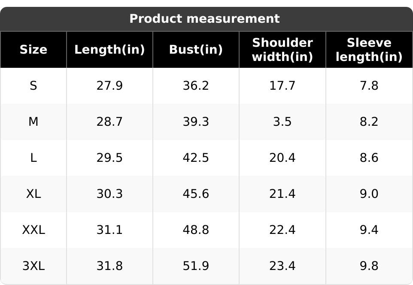Select the Shoulder width(in) header

point(282,50)
